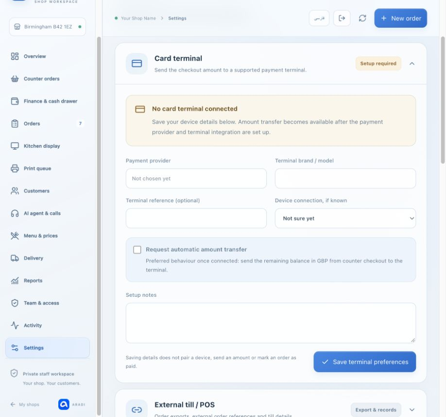Collapse the Card terminal section

click(x=412, y=64)
